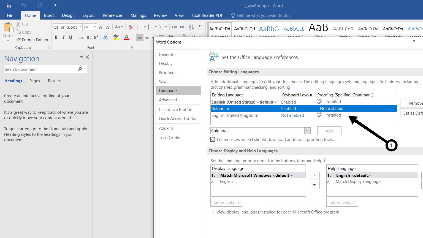Open Text Effects icon
The width and height of the screenshot is (423, 238).
105,37
